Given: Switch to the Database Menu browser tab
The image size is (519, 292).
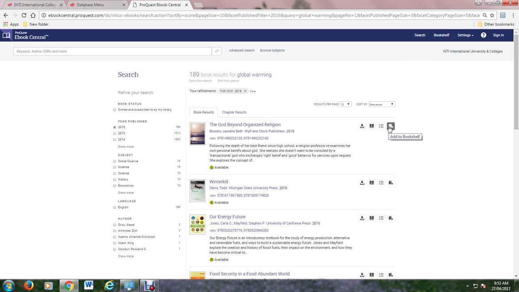Looking at the screenshot, I should click(97, 5).
